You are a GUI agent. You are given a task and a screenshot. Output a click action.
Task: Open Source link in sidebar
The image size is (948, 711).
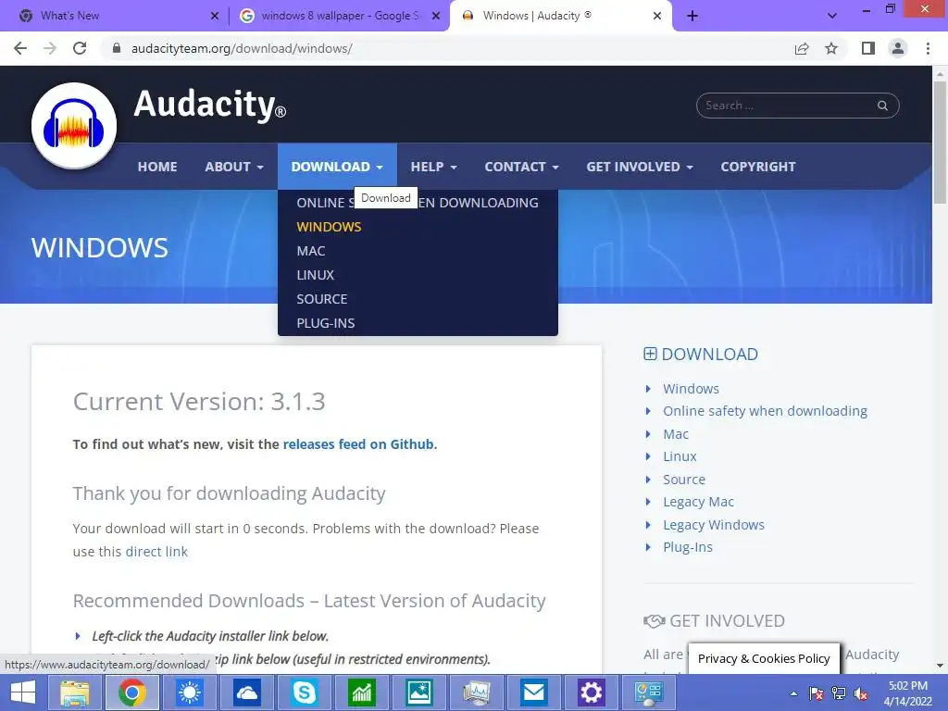[684, 480]
